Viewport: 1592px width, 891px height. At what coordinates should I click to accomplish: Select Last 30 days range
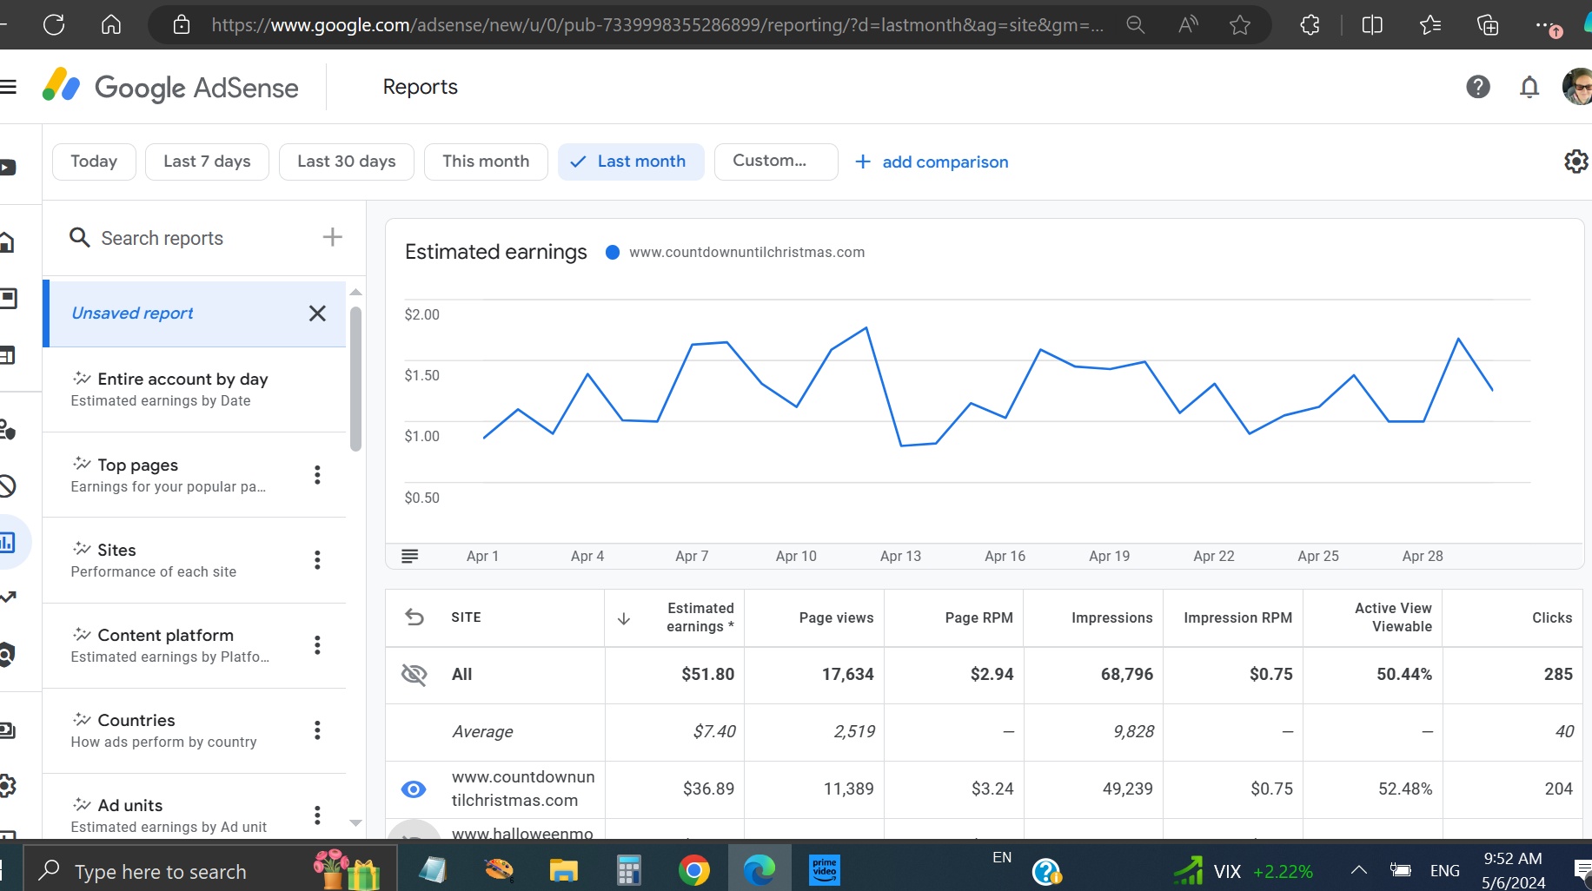tap(346, 162)
